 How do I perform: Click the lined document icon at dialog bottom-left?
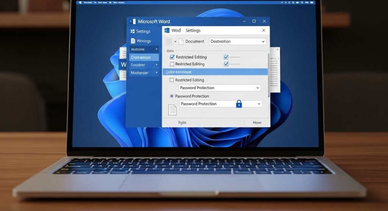172,110
